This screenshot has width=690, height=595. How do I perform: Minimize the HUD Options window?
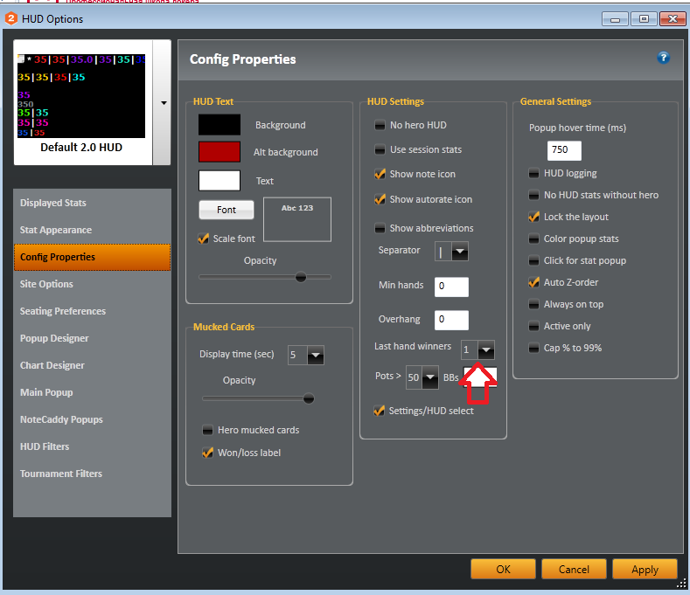615,19
